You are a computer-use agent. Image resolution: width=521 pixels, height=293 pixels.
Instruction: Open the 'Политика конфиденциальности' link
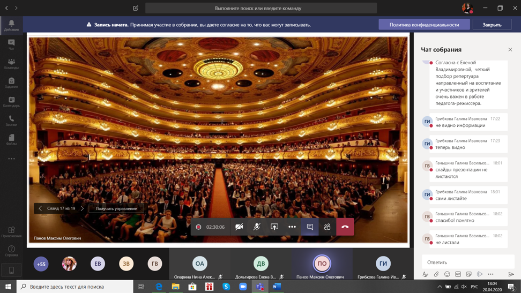tap(424, 25)
